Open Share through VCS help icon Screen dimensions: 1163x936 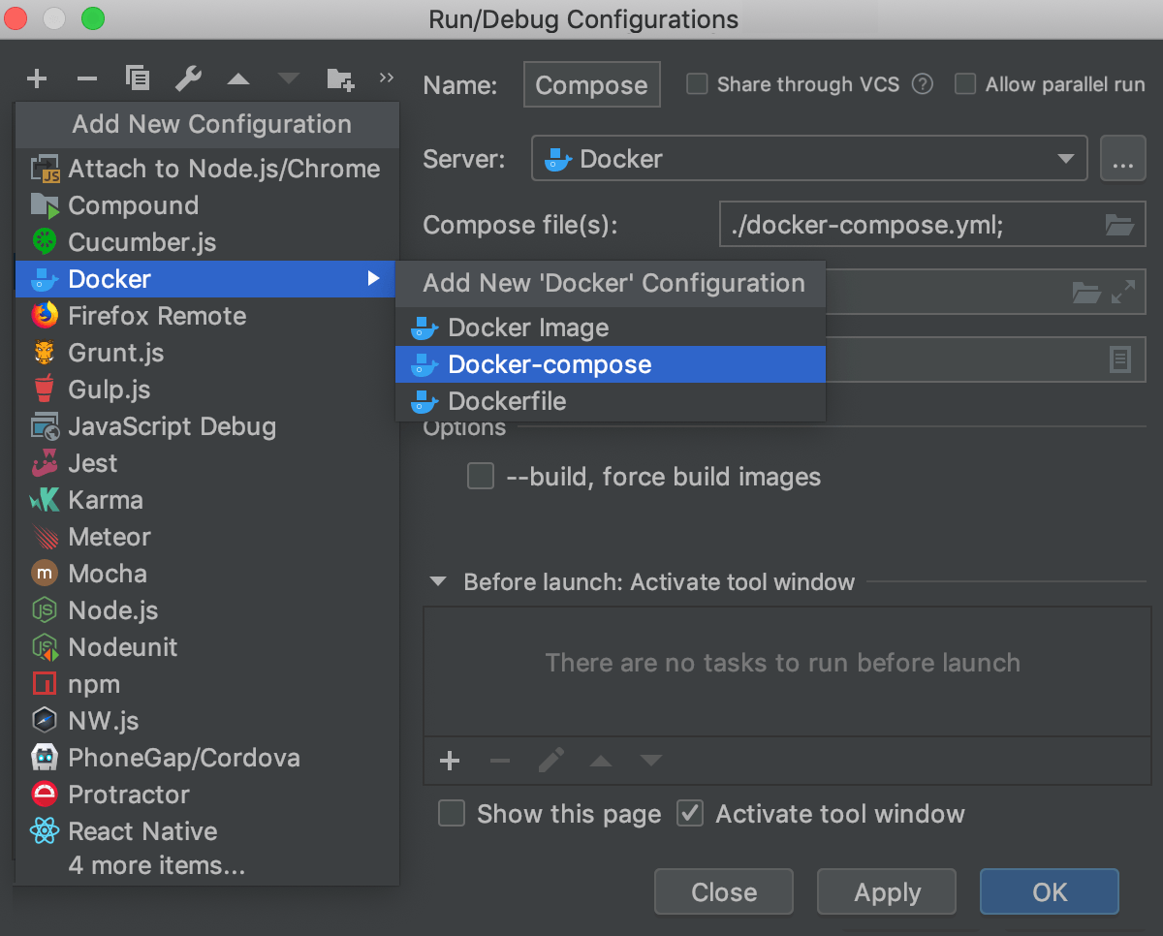point(923,84)
